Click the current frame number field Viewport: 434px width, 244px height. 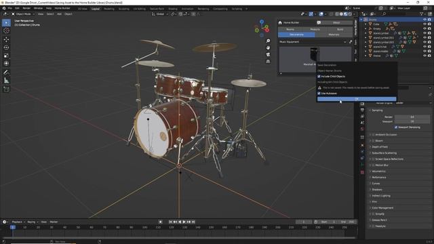tap(304, 222)
